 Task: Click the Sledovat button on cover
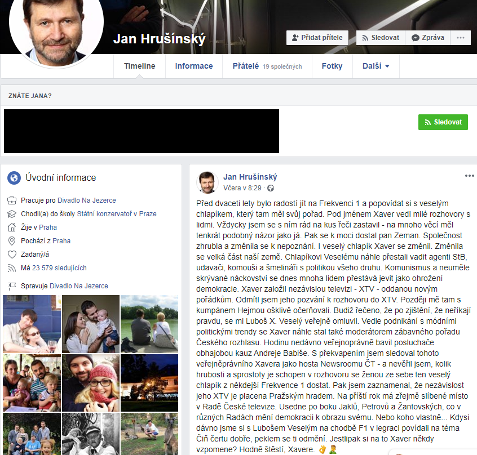[380, 38]
